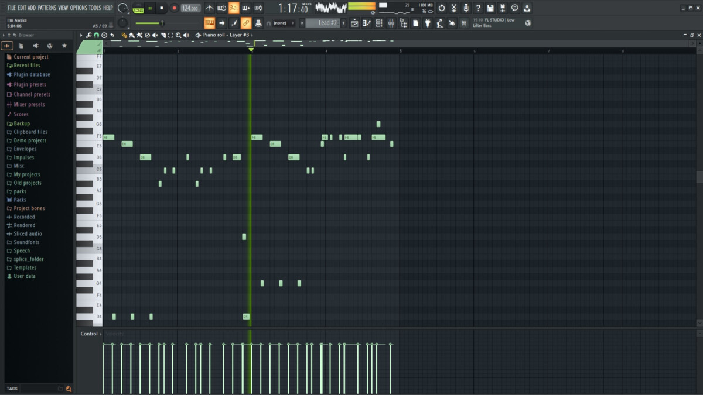703x395 pixels.
Task: Open the Help question mark icon
Action: (x=478, y=8)
